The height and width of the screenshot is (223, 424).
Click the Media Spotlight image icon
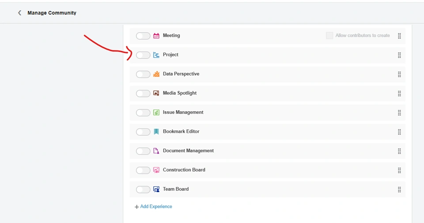tap(156, 93)
